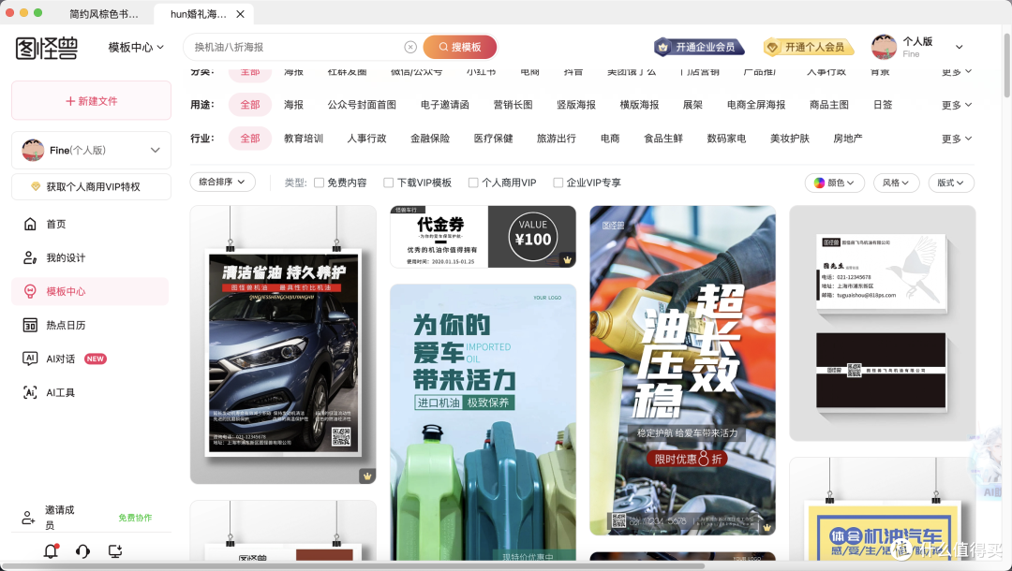Select 公众号封面首图 usage filter
The height and width of the screenshot is (571, 1012).
pyautogui.click(x=362, y=105)
